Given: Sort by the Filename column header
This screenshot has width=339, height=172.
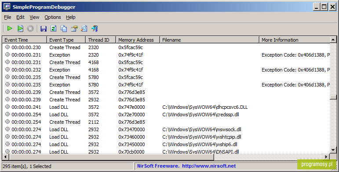Looking at the screenshot, I should (209, 40).
